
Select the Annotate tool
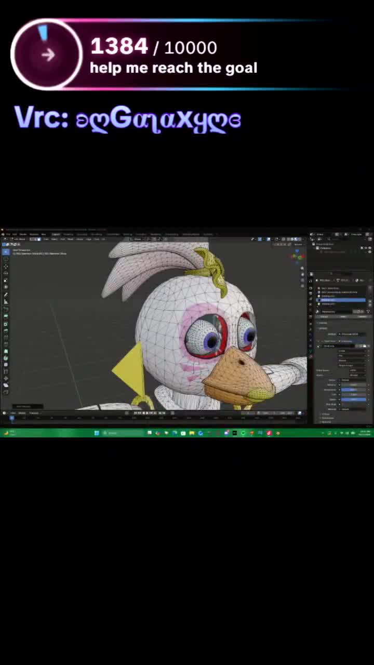6,295
